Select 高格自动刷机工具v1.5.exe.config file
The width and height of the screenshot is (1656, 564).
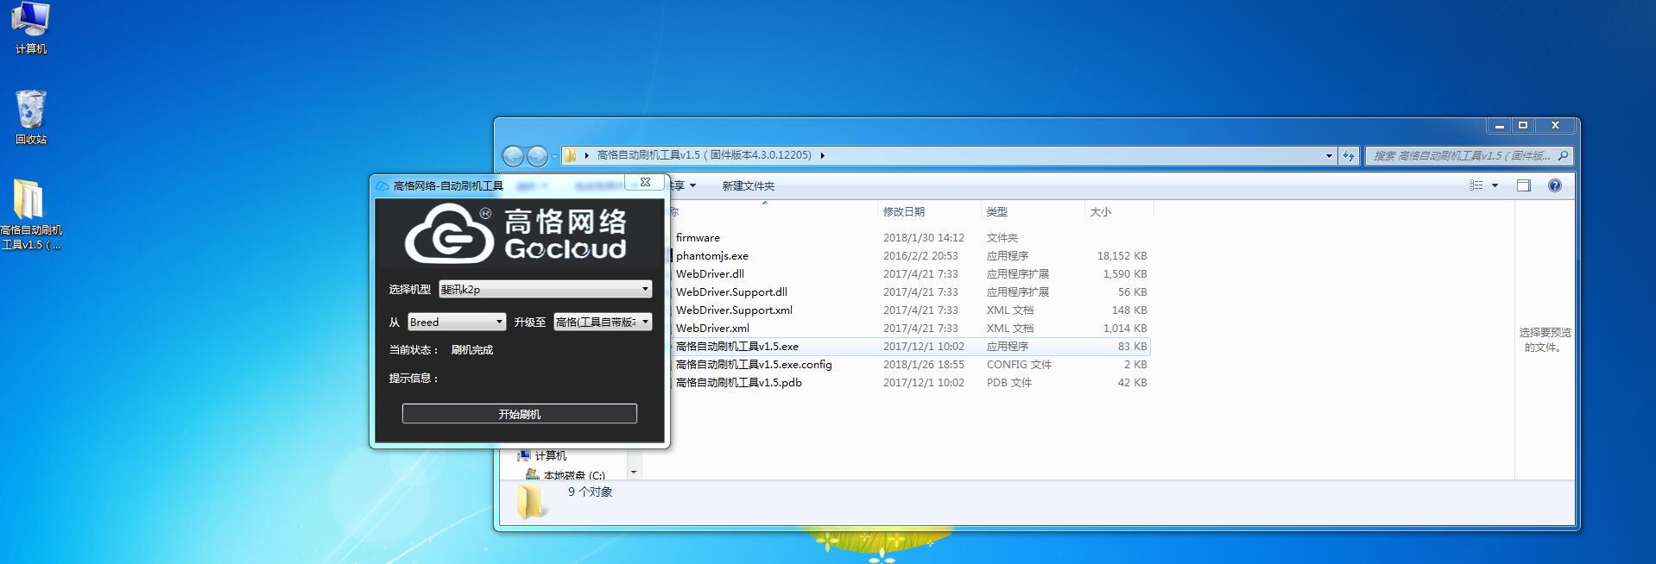pos(910,364)
